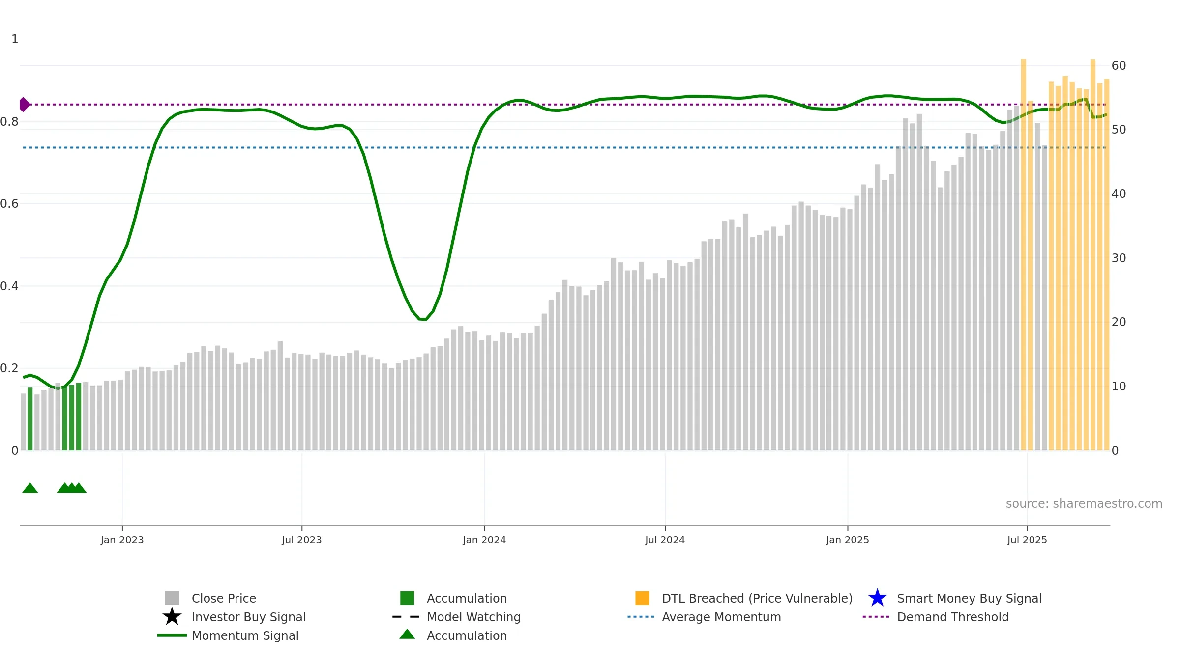The width and height of the screenshot is (1180, 663).
Task: Toggle the Investor Buy Signal legend label
Action: click(249, 617)
